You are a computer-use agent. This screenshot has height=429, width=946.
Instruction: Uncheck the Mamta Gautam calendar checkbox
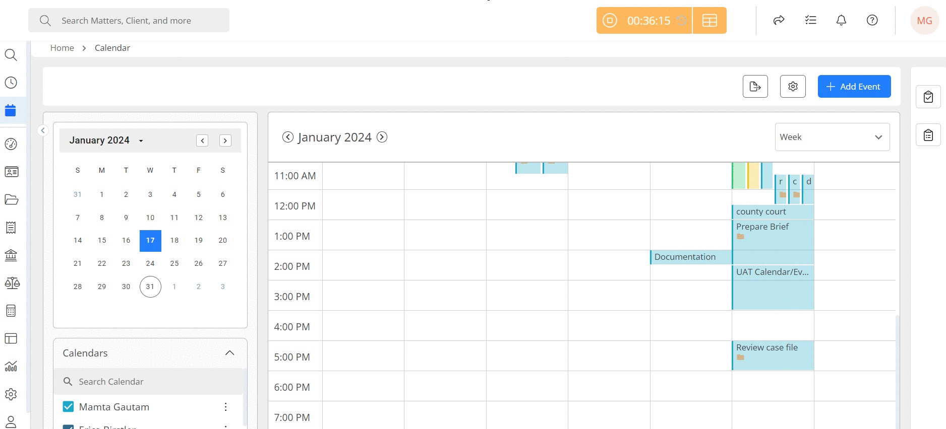point(68,406)
